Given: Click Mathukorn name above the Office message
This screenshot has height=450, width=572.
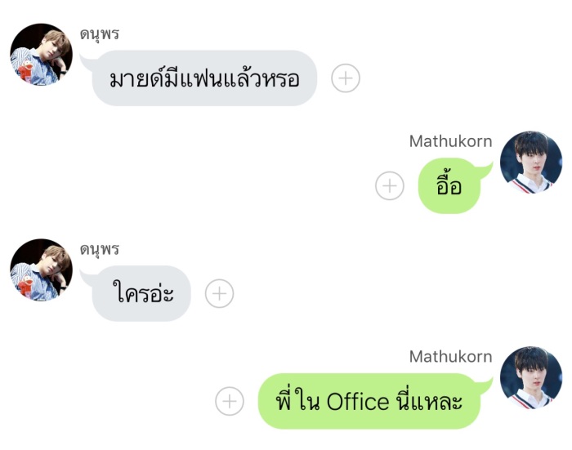Looking at the screenshot, I should coord(450,357).
